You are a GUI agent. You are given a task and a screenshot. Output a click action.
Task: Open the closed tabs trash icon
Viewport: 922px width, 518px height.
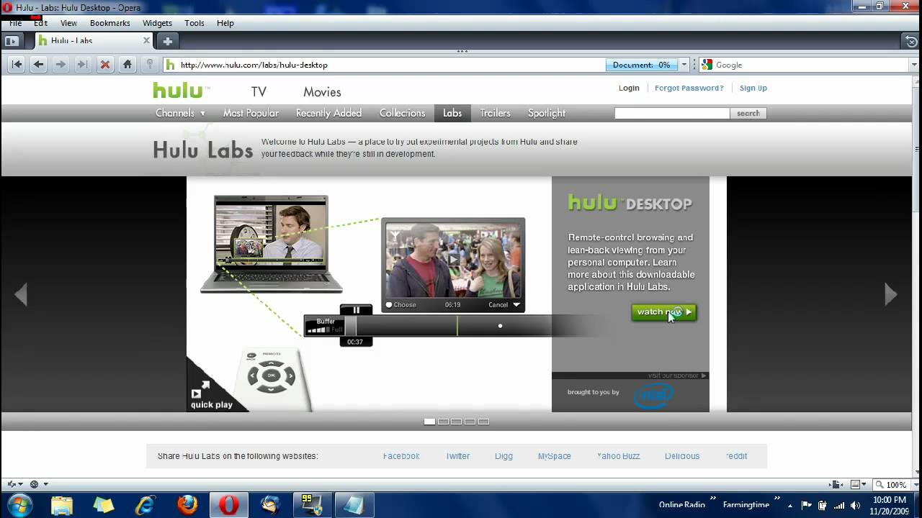pyautogui.click(x=911, y=41)
